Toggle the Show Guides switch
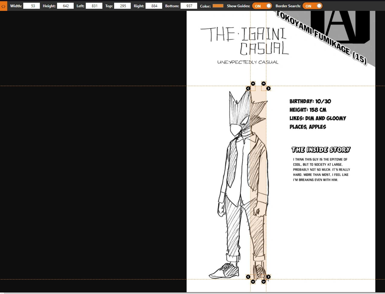Image resolution: width=385 pixels, height=294 pixels. 262,6
